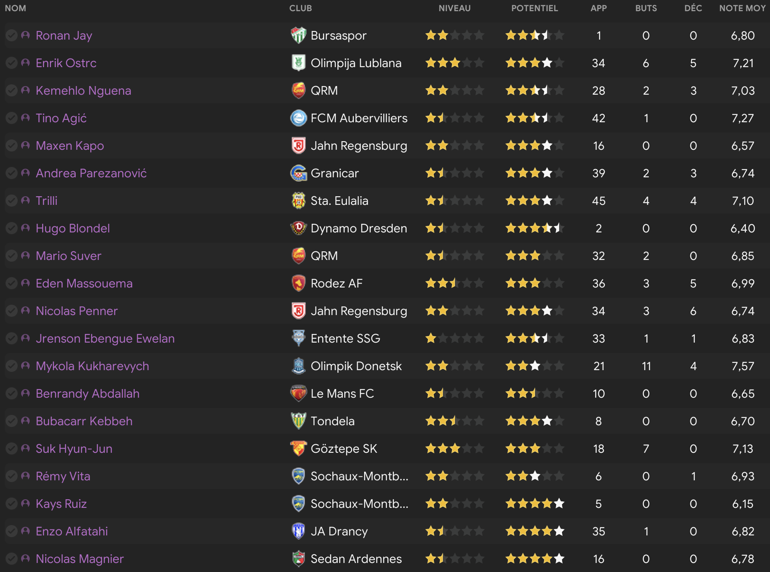770x572 pixels.
Task: Click the Sedan Ardennes club crest
Action: 298,559
